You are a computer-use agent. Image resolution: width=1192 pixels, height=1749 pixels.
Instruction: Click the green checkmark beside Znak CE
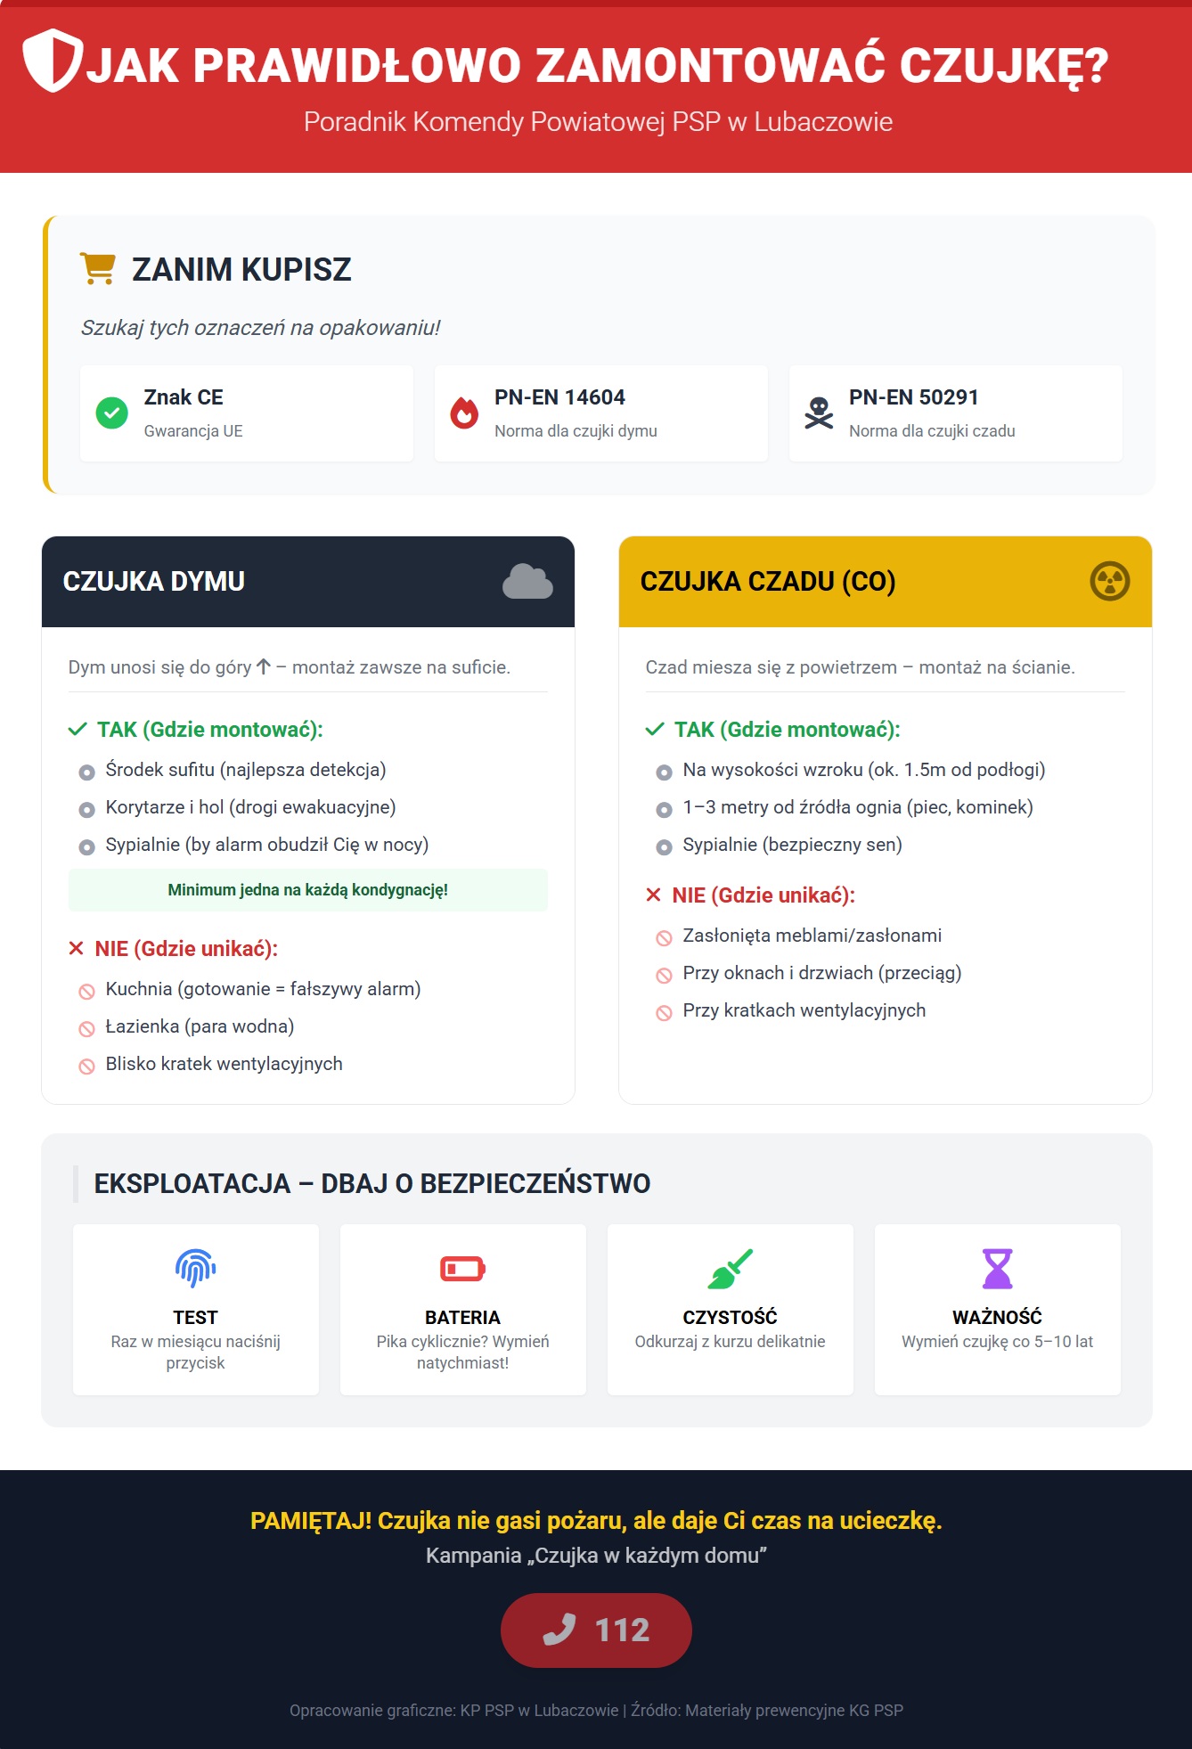pyautogui.click(x=112, y=413)
